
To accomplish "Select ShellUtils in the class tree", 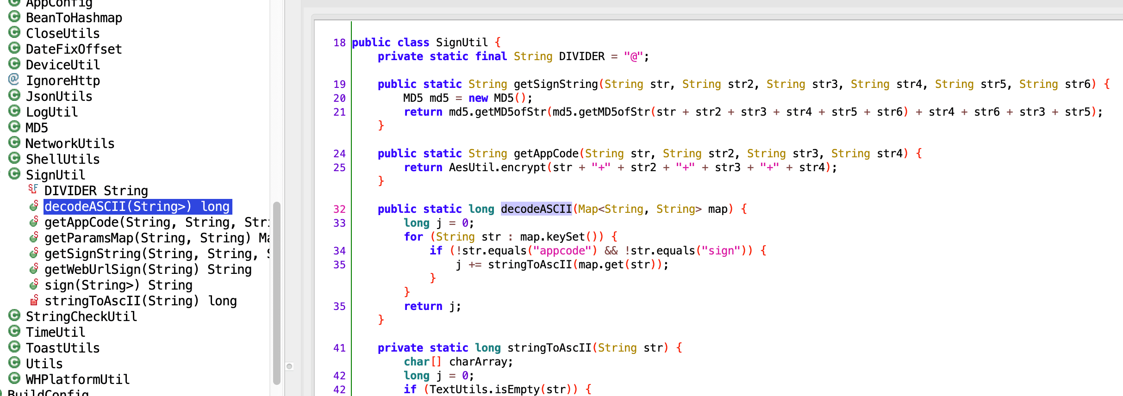I will 63,160.
